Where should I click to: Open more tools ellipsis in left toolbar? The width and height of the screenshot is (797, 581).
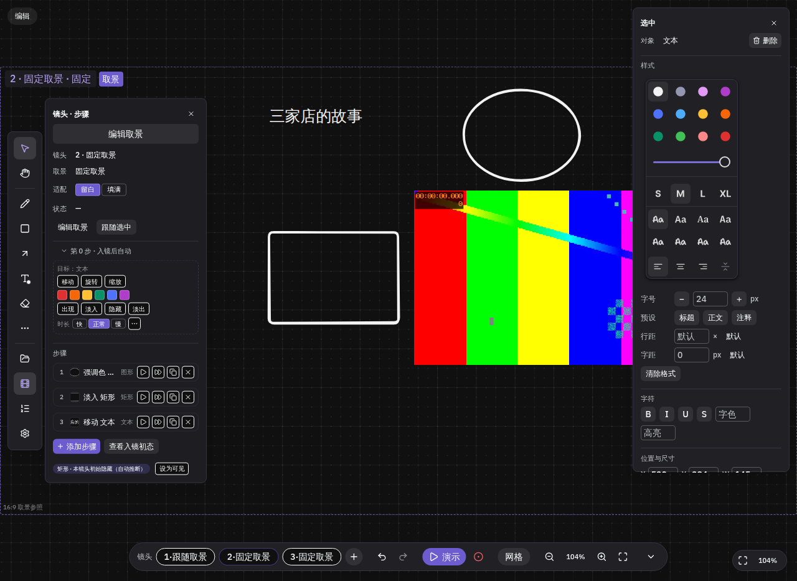coord(25,328)
